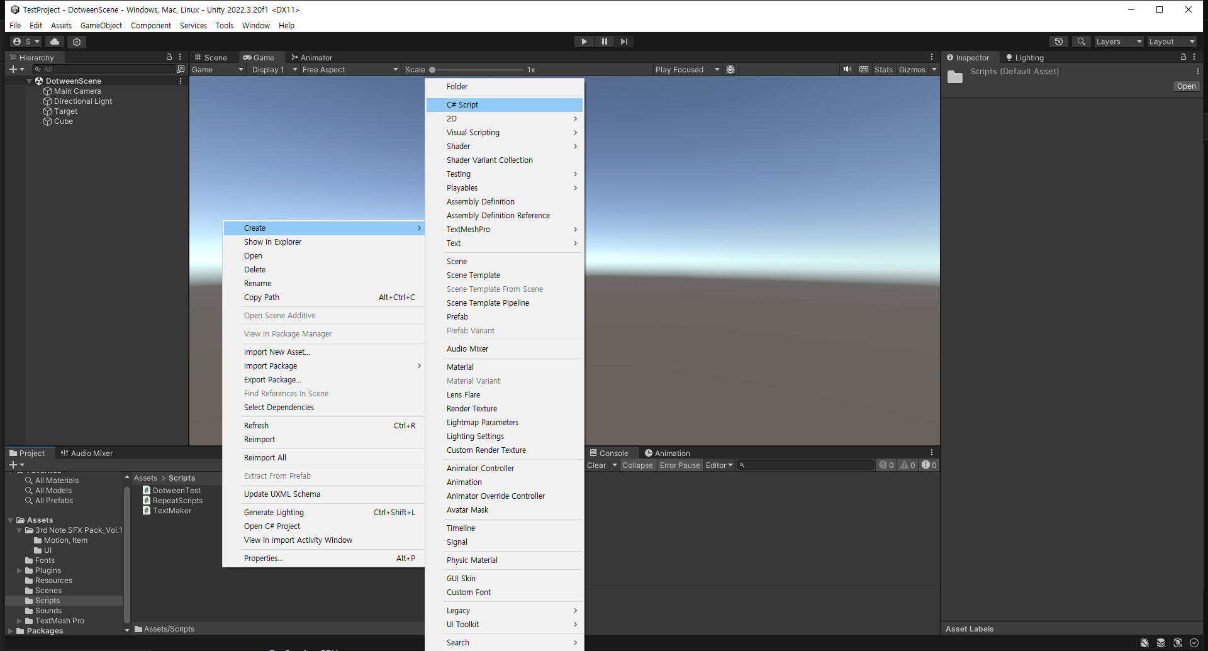Select Directional Light object icon

pos(47,101)
